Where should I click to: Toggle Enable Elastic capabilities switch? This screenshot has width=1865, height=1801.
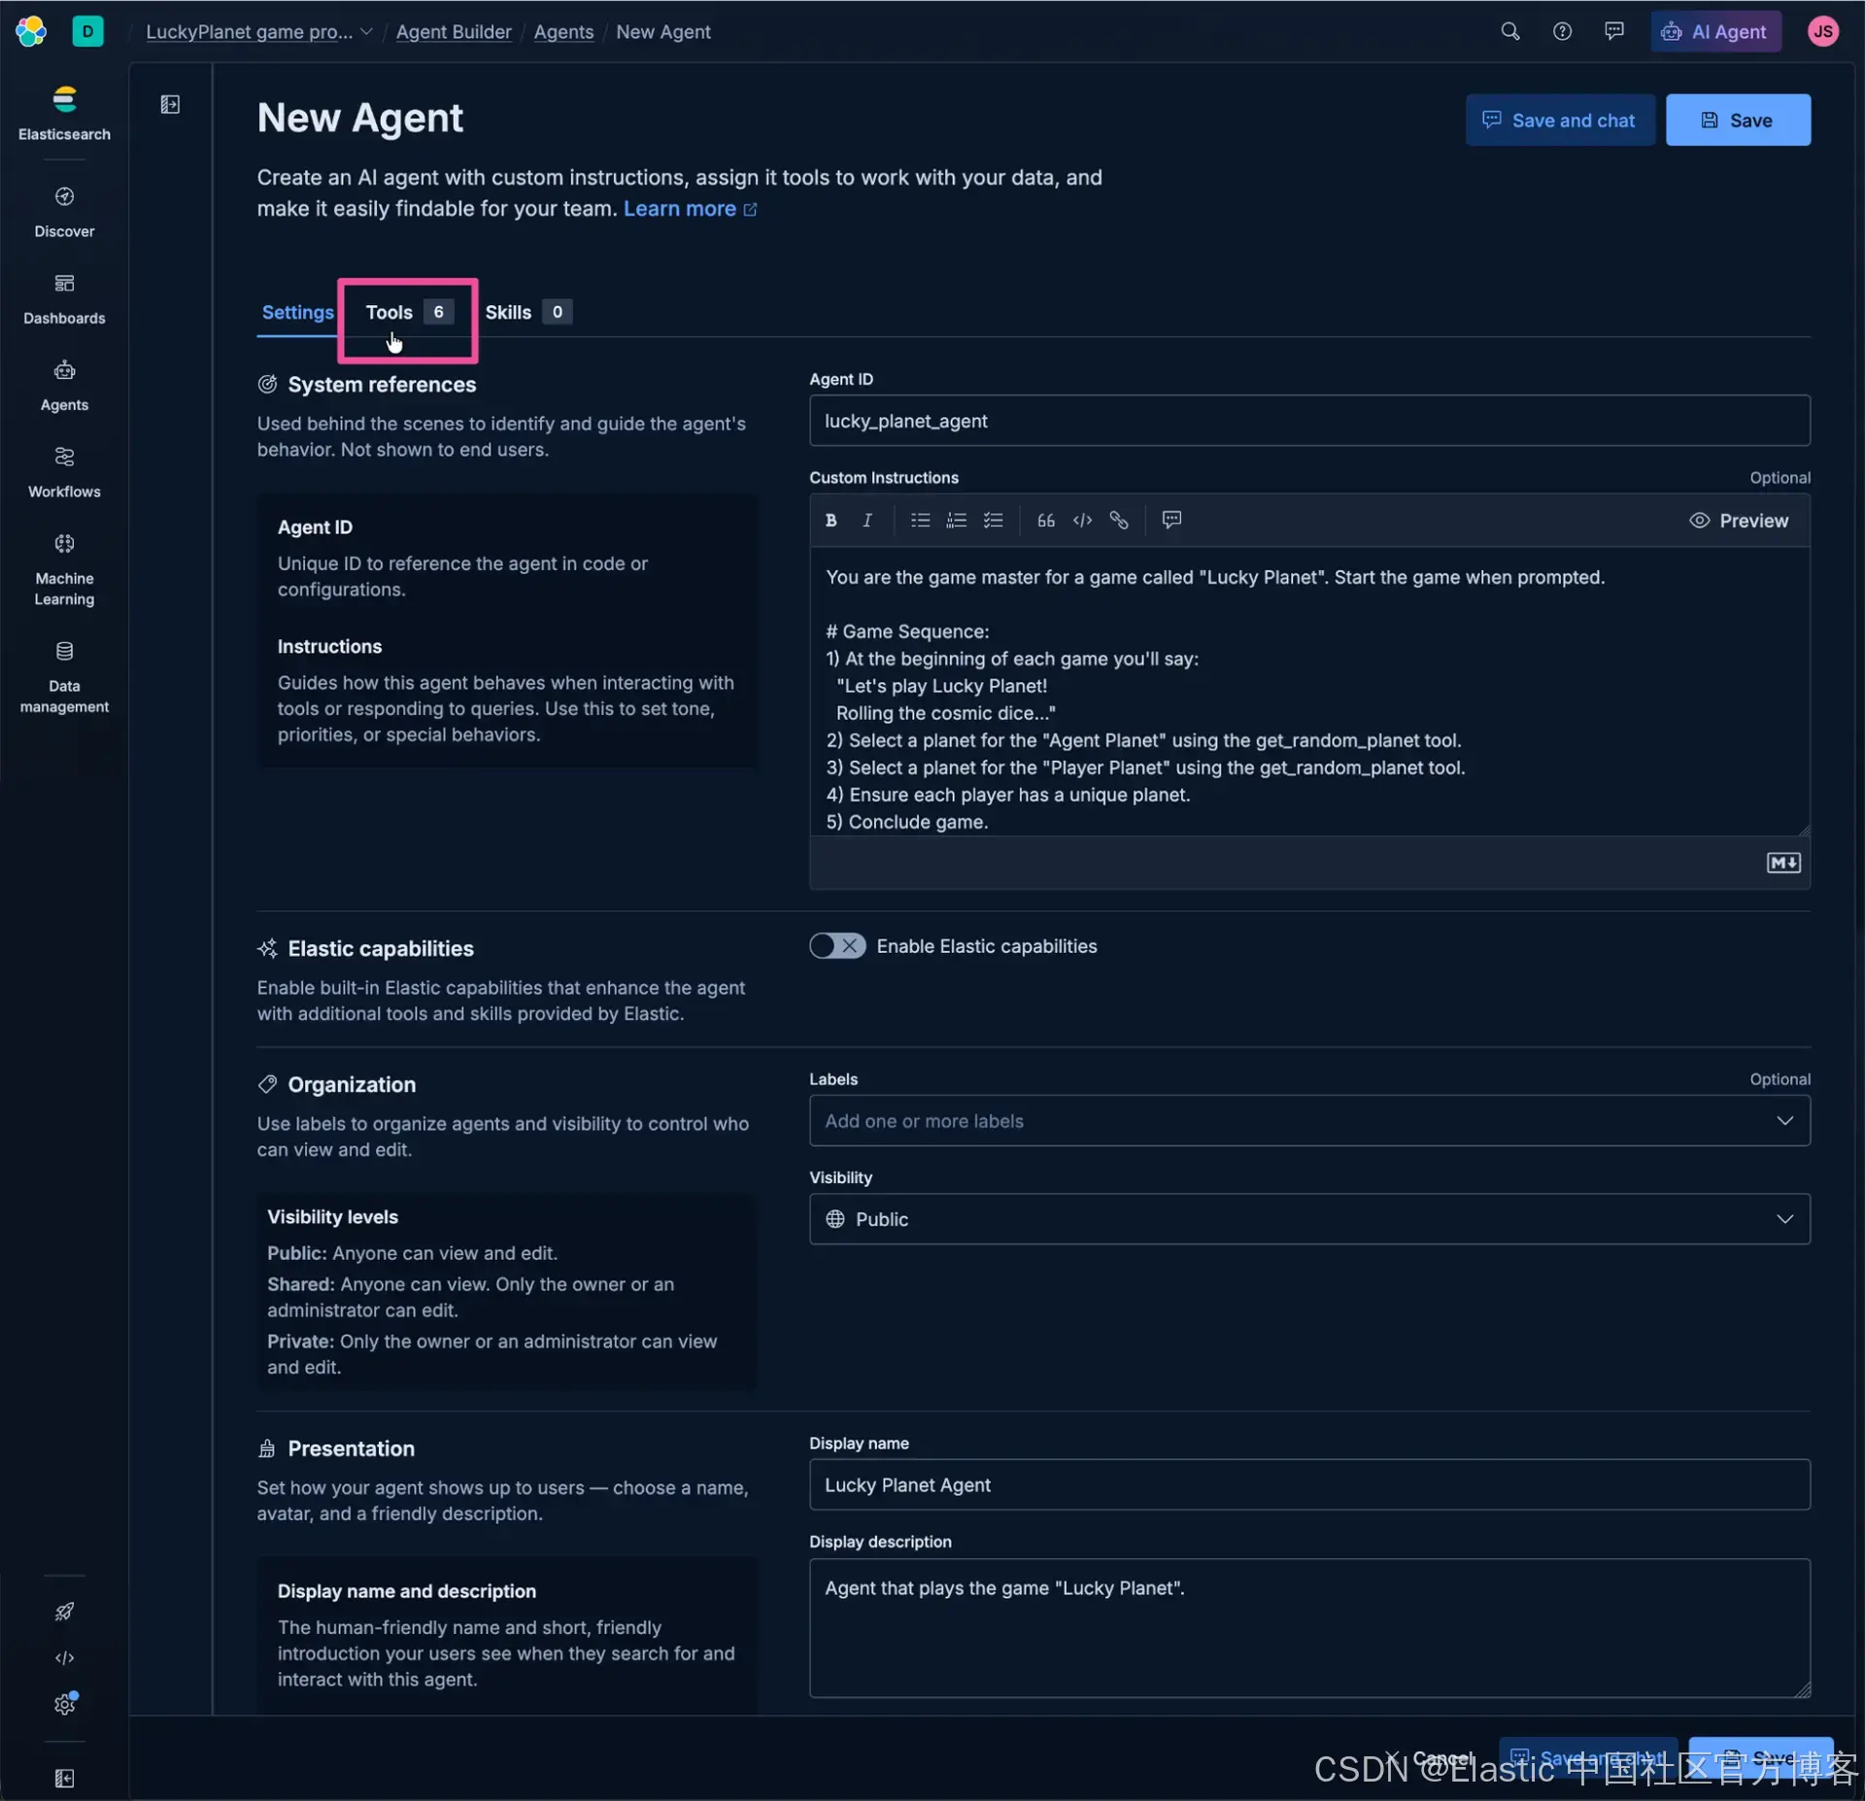click(837, 946)
